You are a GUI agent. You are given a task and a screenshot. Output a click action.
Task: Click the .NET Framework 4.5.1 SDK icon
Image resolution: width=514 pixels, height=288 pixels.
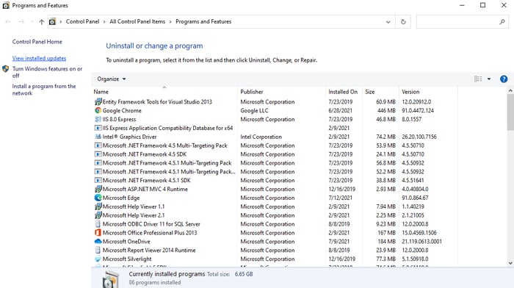click(x=98, y=180)
